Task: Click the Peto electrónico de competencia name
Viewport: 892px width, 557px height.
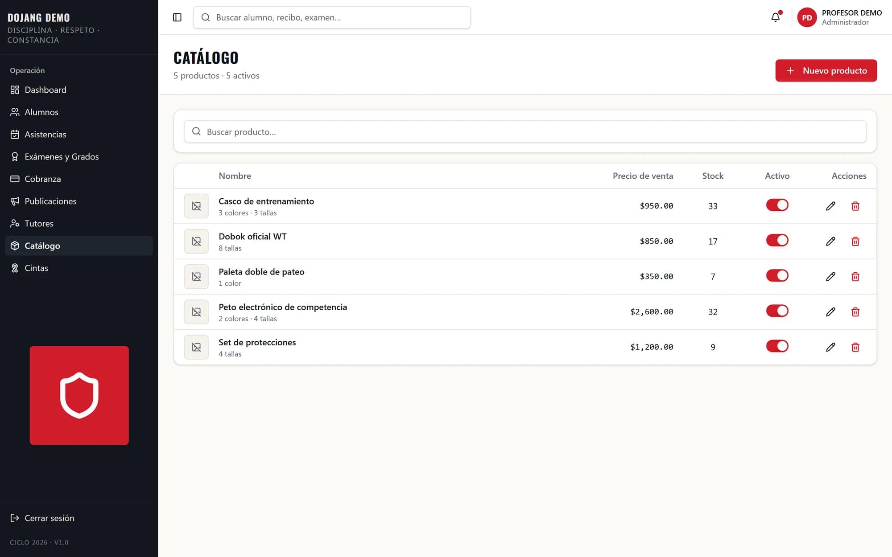Action: [283, 307]
